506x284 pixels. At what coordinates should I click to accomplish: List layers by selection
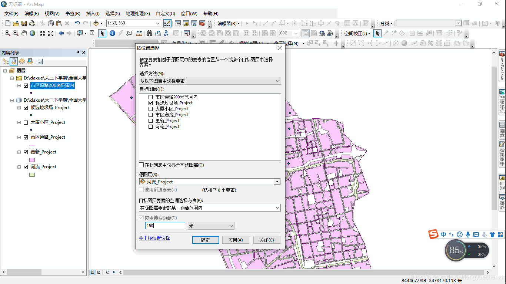30,61
